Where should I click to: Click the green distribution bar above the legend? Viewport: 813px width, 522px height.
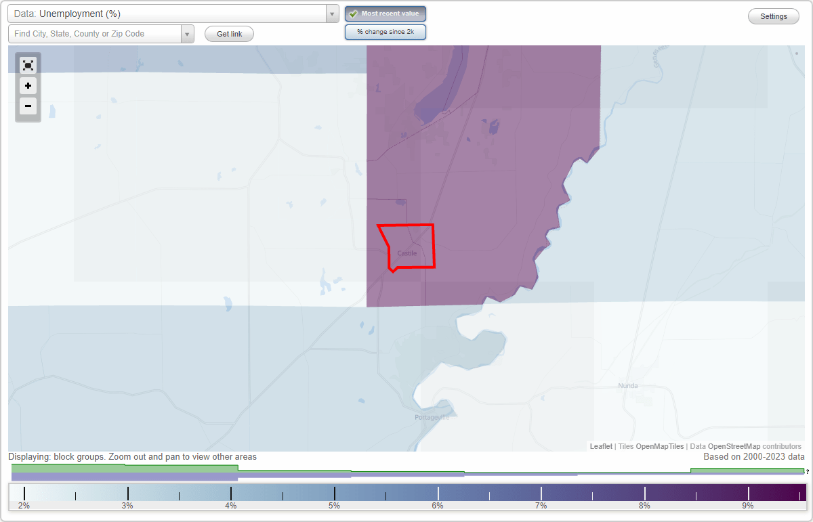pyautogui.click(x=135, y=469)
